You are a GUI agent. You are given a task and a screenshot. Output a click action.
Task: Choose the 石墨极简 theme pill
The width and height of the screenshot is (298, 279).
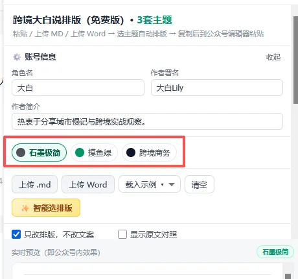(39, 152)
